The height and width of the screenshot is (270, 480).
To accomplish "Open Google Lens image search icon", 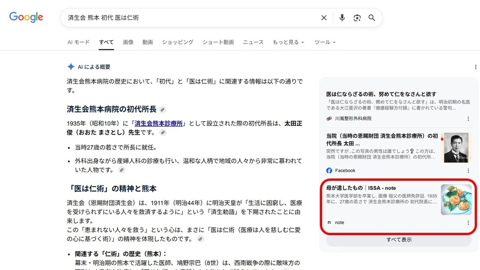I will (x=357, y=18).
